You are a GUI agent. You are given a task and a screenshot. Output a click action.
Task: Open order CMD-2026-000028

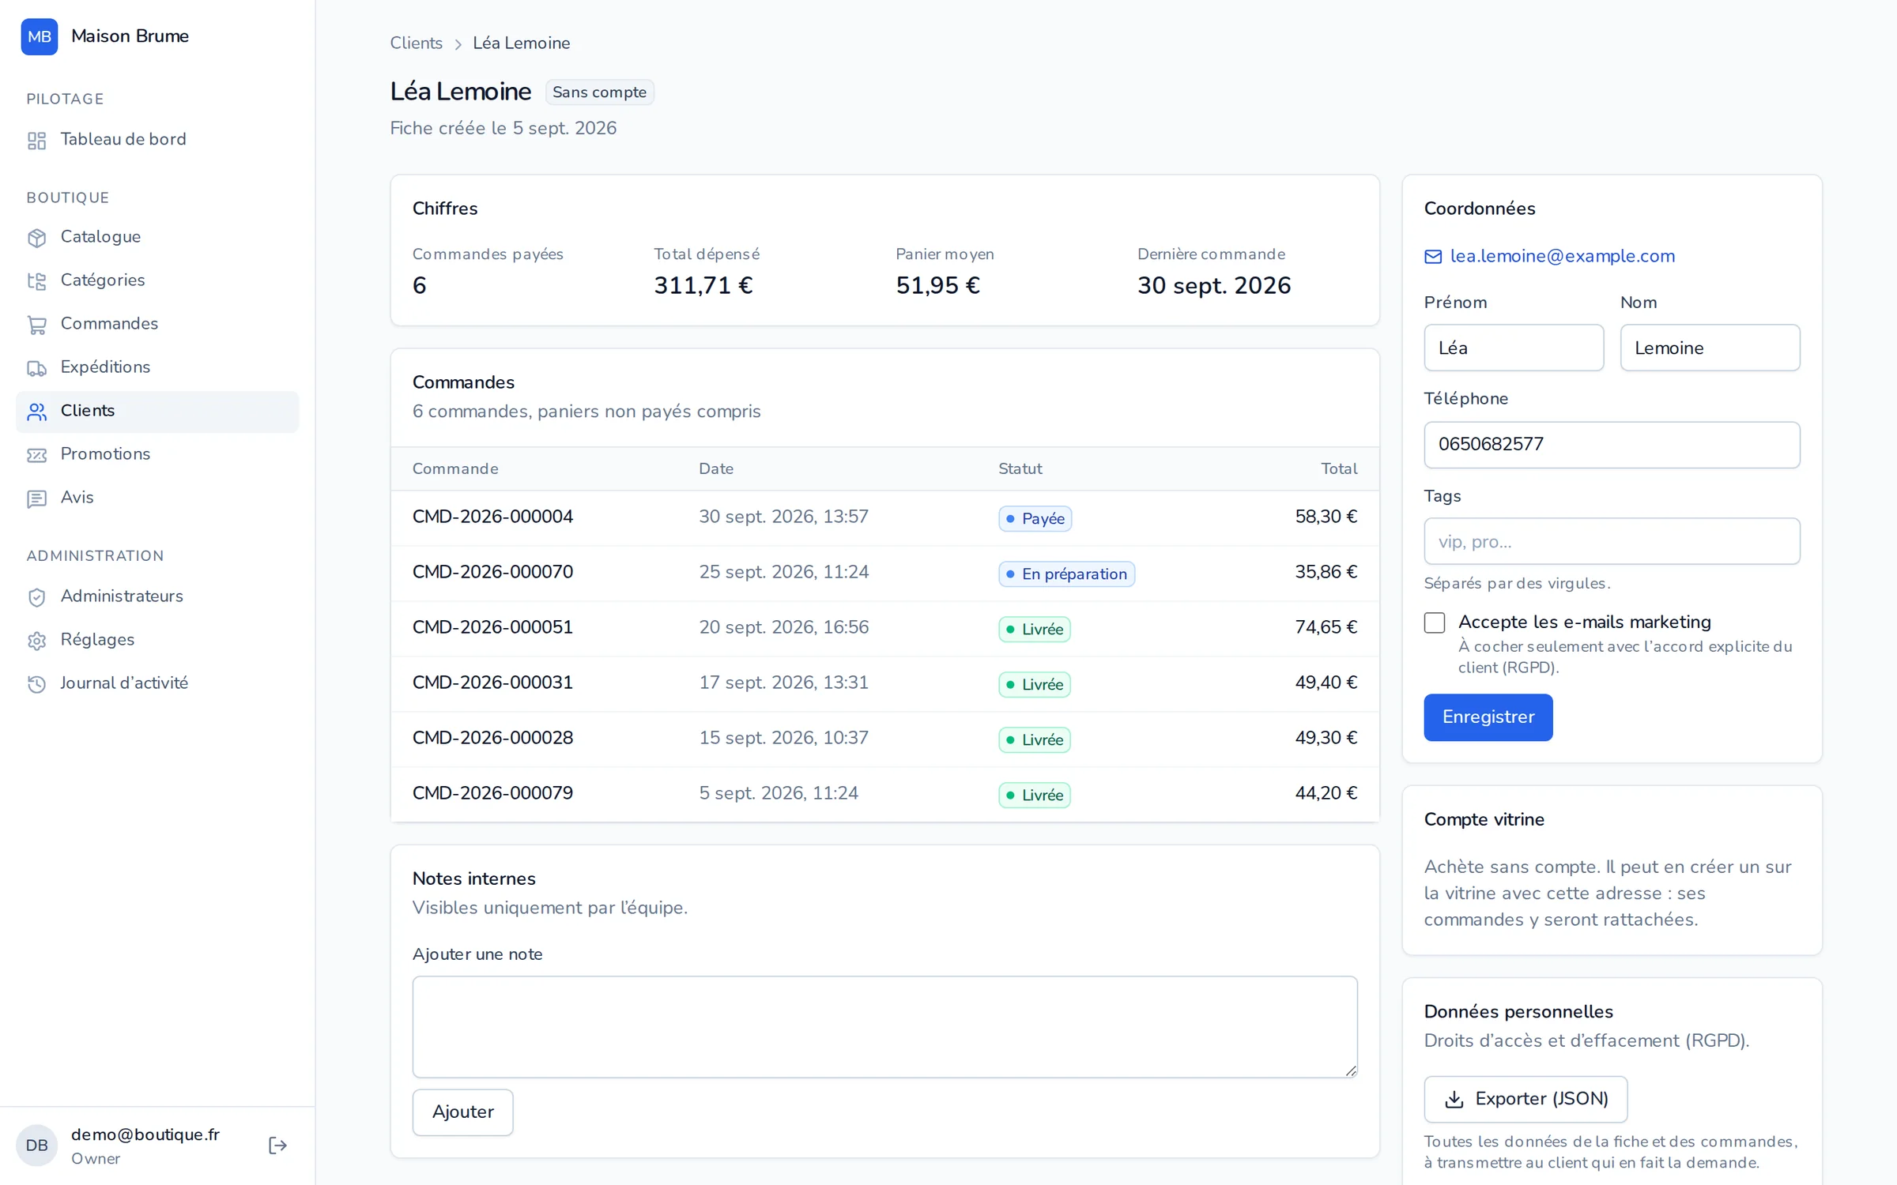point(492,738)
